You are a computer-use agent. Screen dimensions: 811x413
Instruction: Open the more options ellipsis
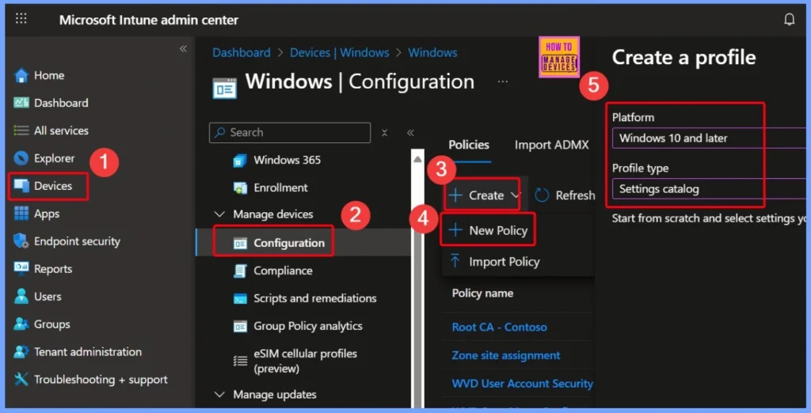[502, 81]
